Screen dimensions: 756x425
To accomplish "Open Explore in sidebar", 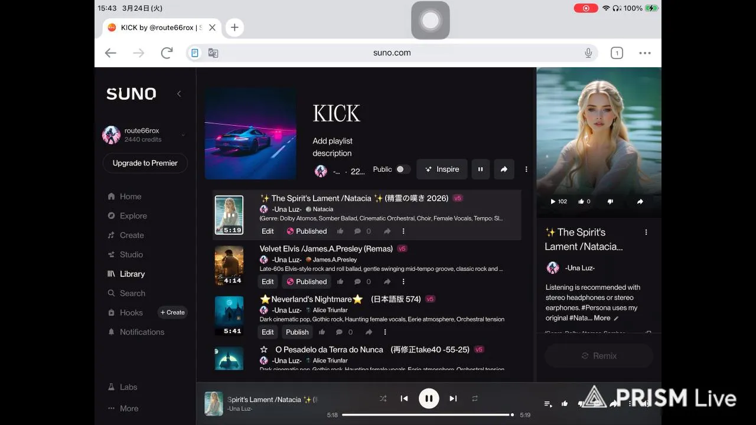I will click(127, 216).
